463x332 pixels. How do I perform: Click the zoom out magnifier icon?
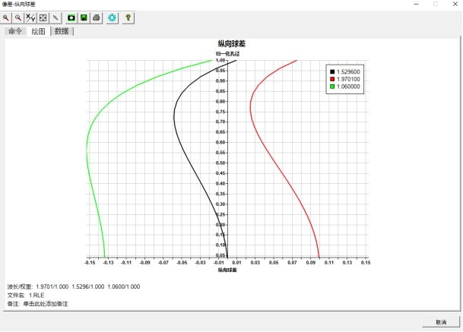[17, 16]
